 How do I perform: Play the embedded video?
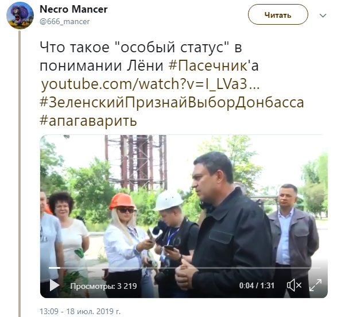coord(54,285)
